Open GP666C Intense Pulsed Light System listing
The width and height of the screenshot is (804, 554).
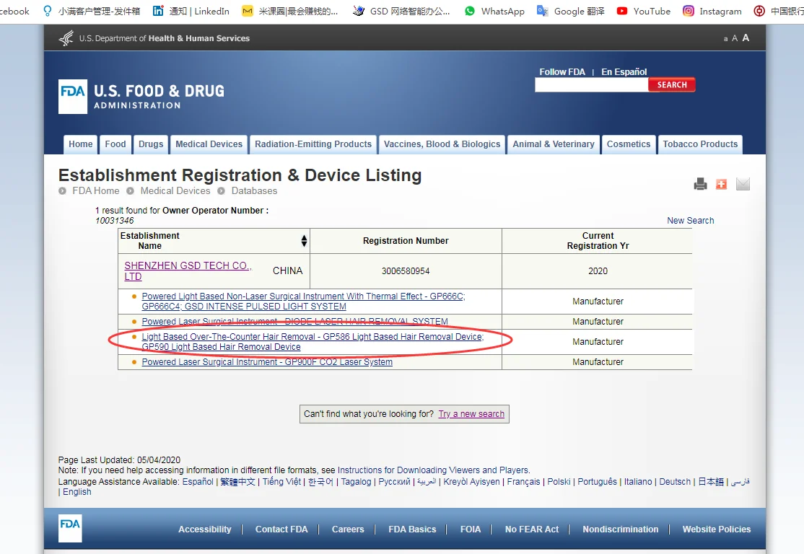pyautogui.click(x=303, y=302)
